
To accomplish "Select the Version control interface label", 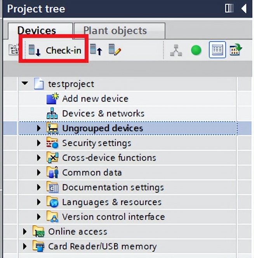I will (x=113, y=217).
